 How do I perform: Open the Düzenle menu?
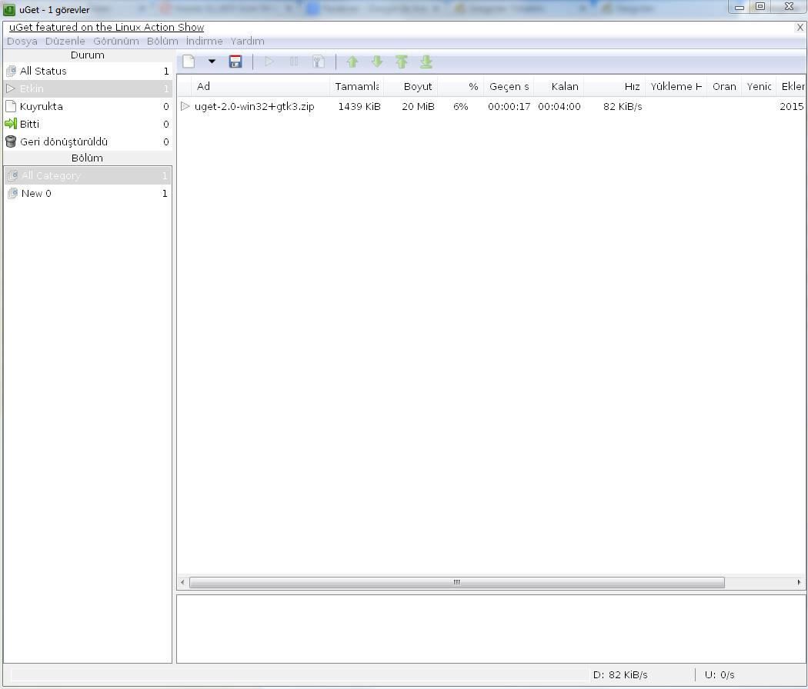pyautogui.click(x=65, y=42)
